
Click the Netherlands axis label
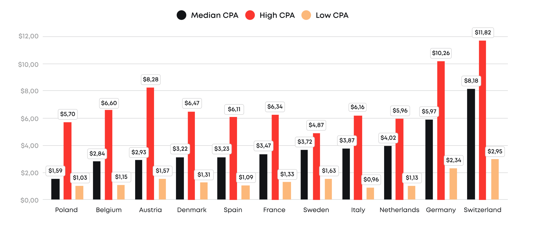pyautogui.click(x=399, y=210)
